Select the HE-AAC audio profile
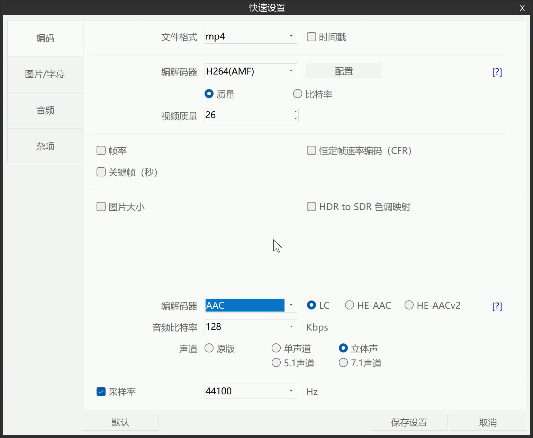Image resolution: width=533 pixels, height=438 pixels. click(x=350, y=305)
